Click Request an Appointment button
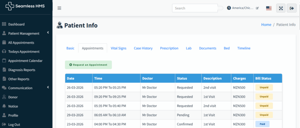Viewport: 300px width, 128px height. coord(88,65)
